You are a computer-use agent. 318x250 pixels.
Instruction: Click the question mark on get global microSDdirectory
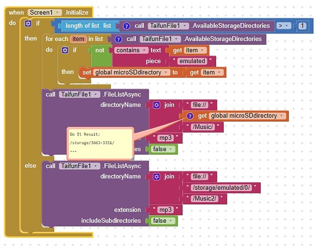(190, 116)
